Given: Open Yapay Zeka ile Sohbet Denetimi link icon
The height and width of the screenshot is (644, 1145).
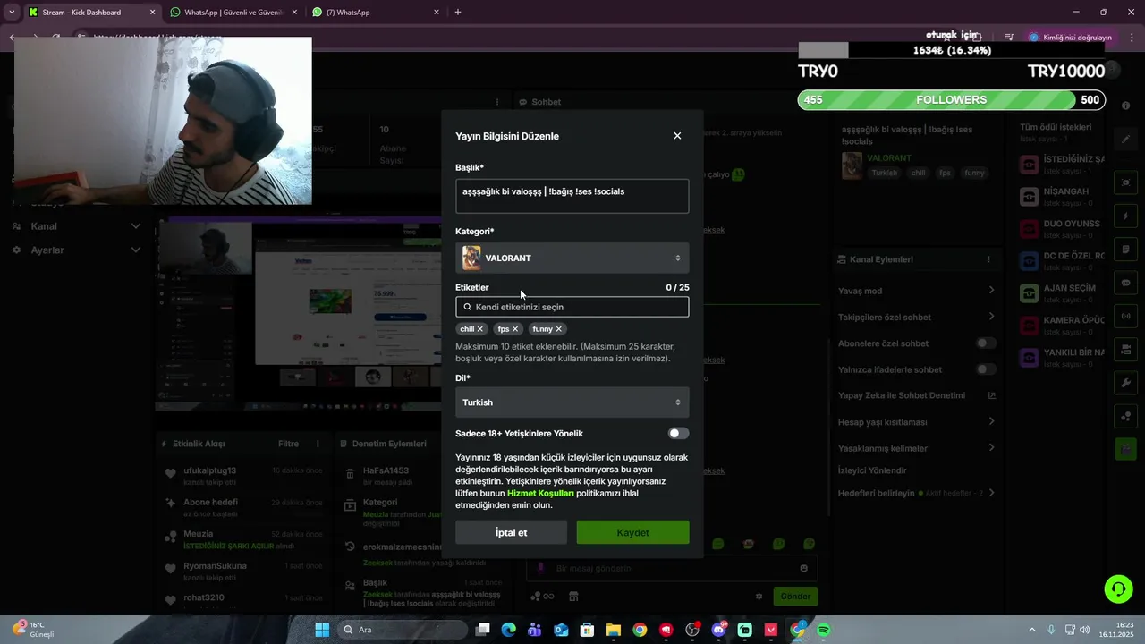Looking at the screenshot, I should point(991,395).
